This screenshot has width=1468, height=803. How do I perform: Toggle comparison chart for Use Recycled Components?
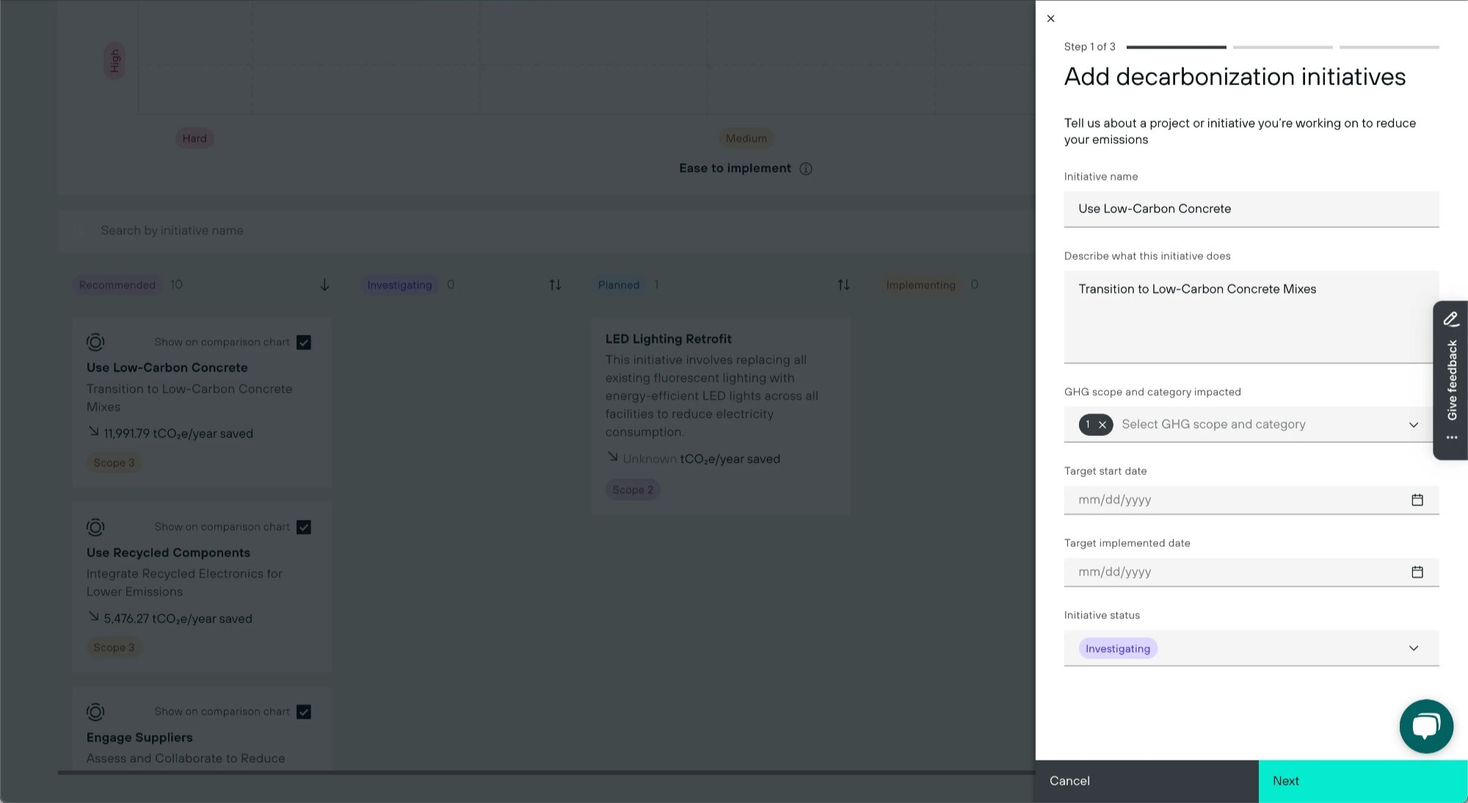(304, 527)
